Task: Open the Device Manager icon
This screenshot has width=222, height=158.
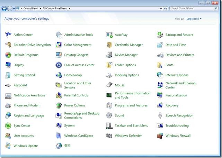Action: [109, 55]
